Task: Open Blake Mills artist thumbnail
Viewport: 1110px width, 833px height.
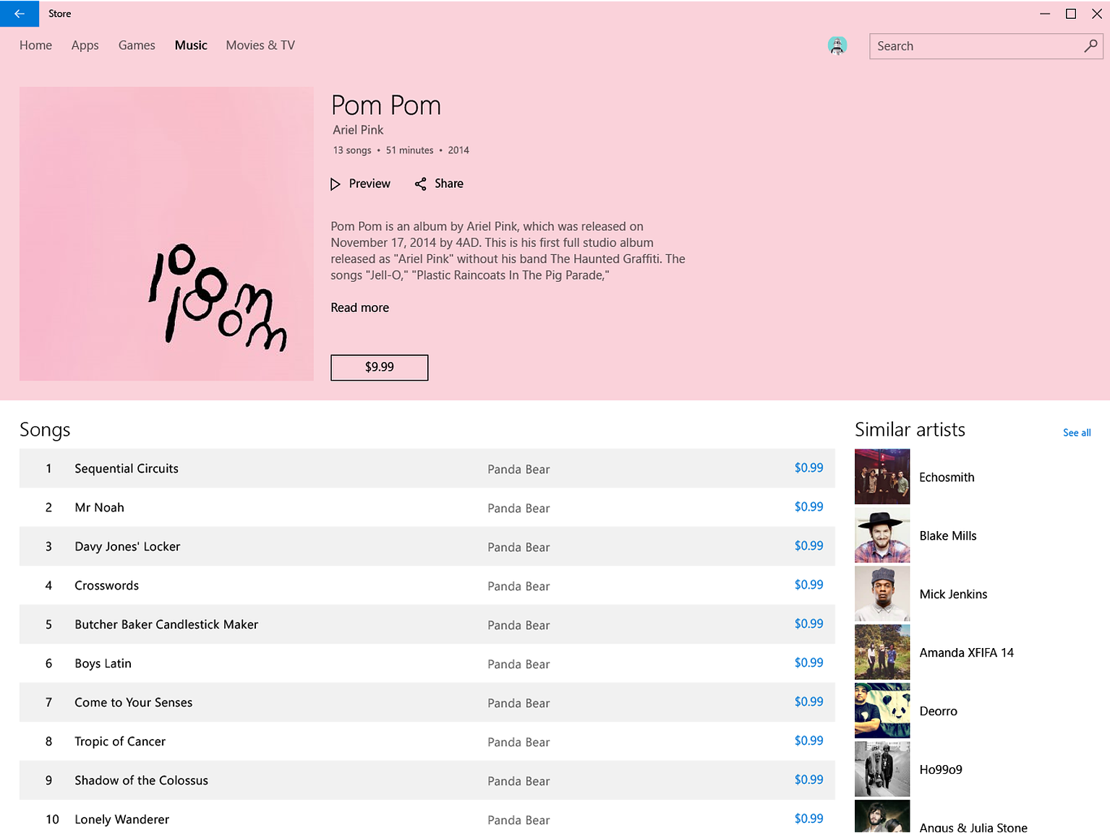Action: [882, 535]
